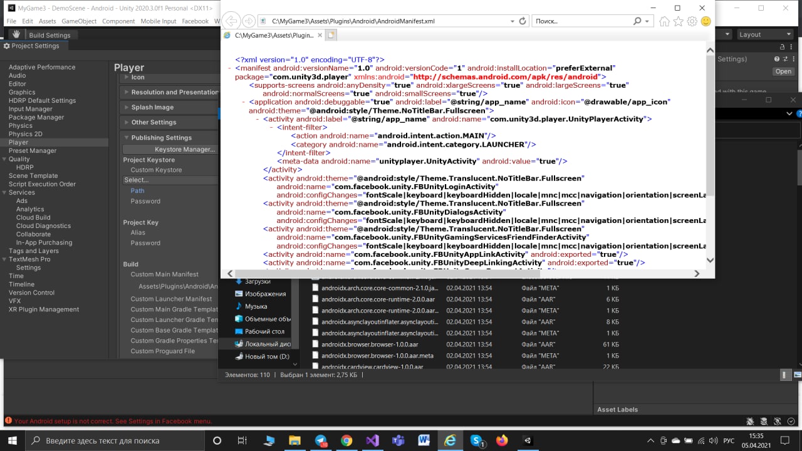This screenshot has height=451, width=802.
Task: Click the search magnifier in Internet Explorer
Action: (x=637, y=21)
